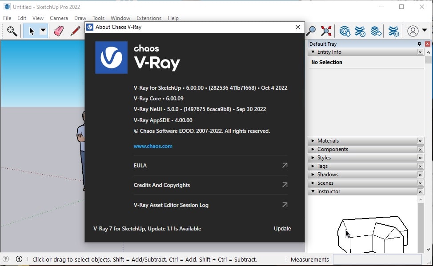This screenshot has height=266, width=433.
Task: Open the Select tool dropdown arrow
Action: (x=43, y=31)
